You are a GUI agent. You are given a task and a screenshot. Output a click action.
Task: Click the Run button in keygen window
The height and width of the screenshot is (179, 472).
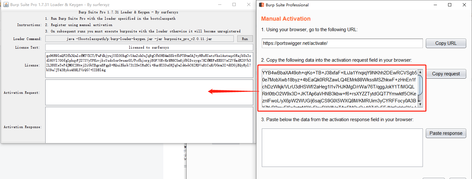click(x=245, y=39)
